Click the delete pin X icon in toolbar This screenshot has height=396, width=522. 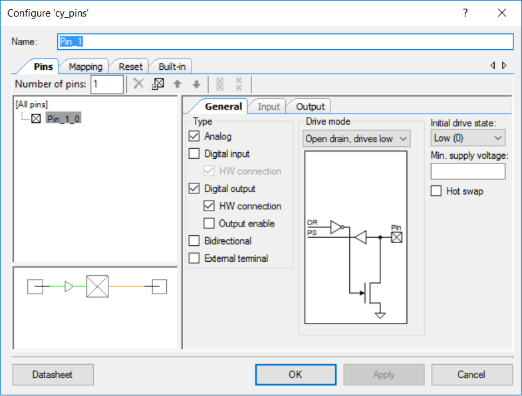point(138,84)
